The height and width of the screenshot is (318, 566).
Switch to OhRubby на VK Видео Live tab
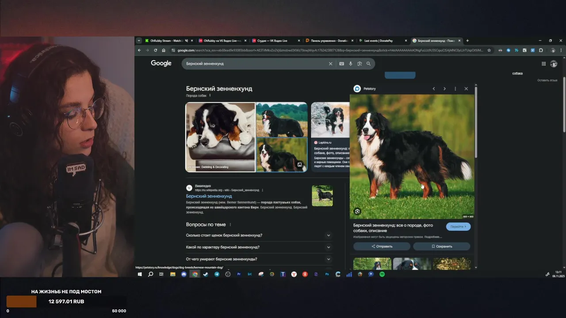point(222,41)
